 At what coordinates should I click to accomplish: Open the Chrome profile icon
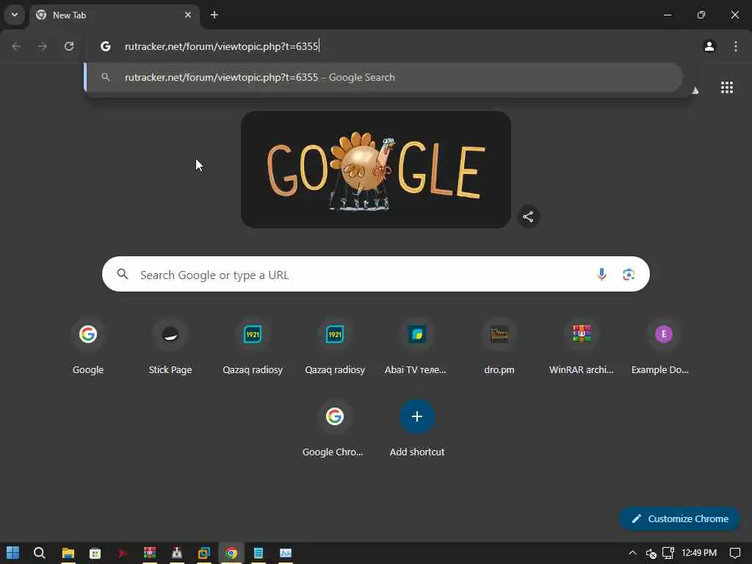tap(709, 46)
